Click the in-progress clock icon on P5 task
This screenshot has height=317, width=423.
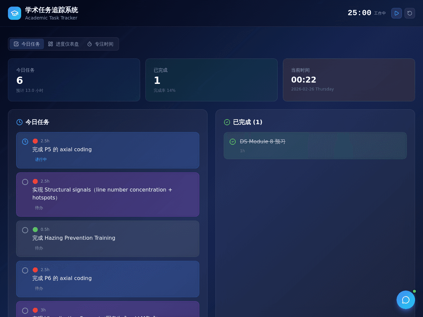coord(25,142)
